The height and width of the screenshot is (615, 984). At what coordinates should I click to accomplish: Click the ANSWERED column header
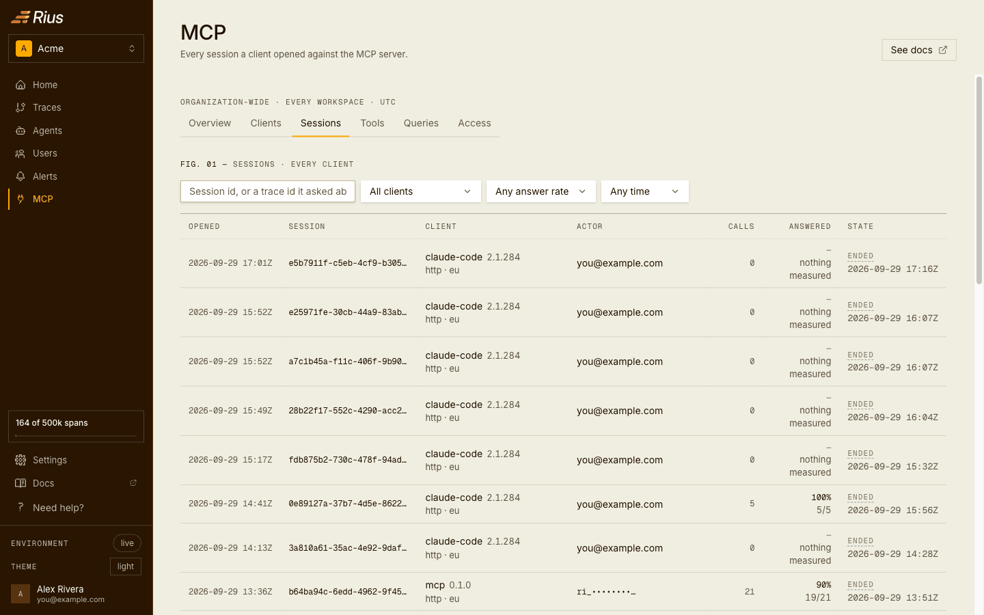tap(810, 226)
